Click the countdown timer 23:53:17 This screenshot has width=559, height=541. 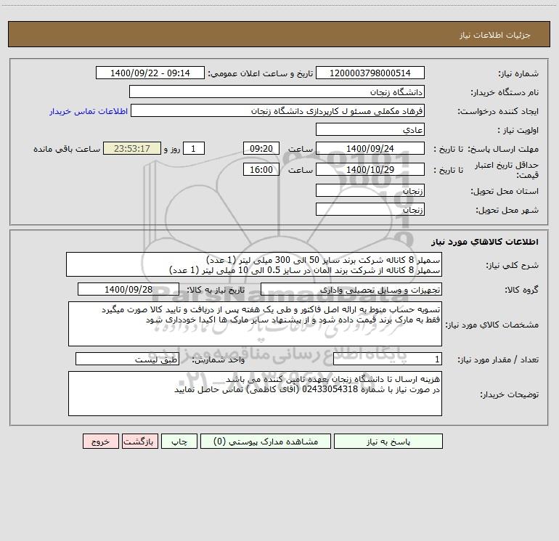coord(132,148)
